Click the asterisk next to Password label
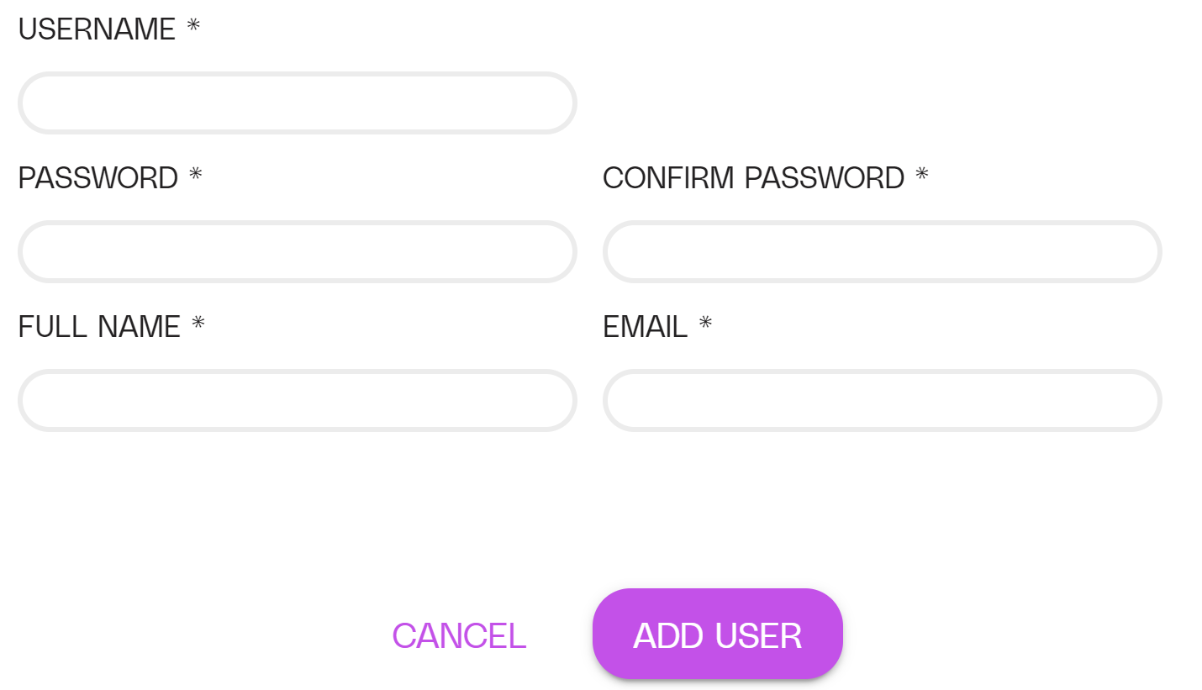Screen dimensions: 1202x690 point(196,174)
